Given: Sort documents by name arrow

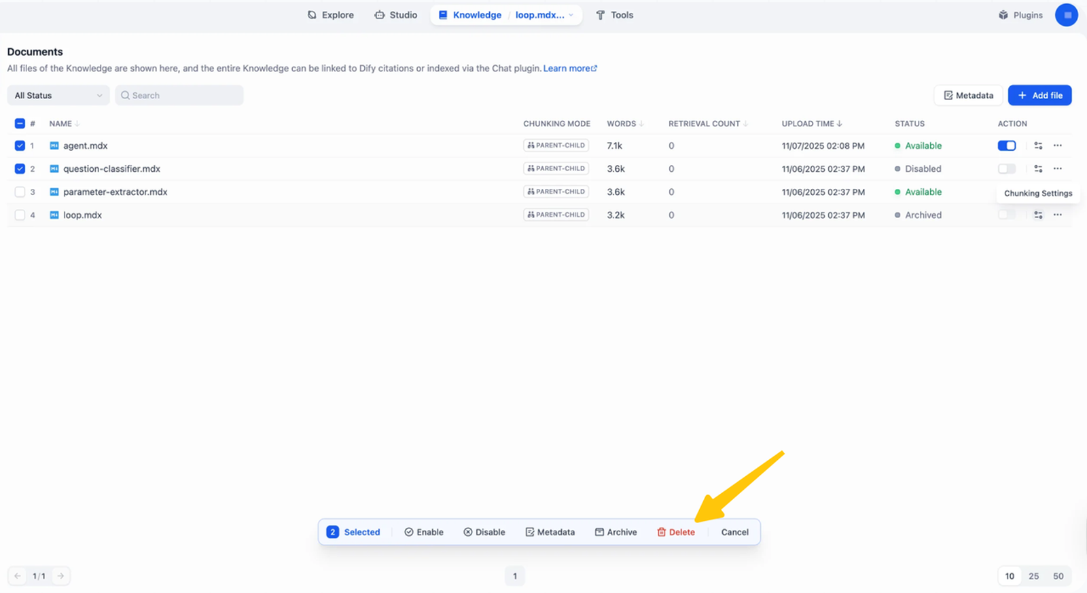Looking at the screenshot, I should click(77, 124).
